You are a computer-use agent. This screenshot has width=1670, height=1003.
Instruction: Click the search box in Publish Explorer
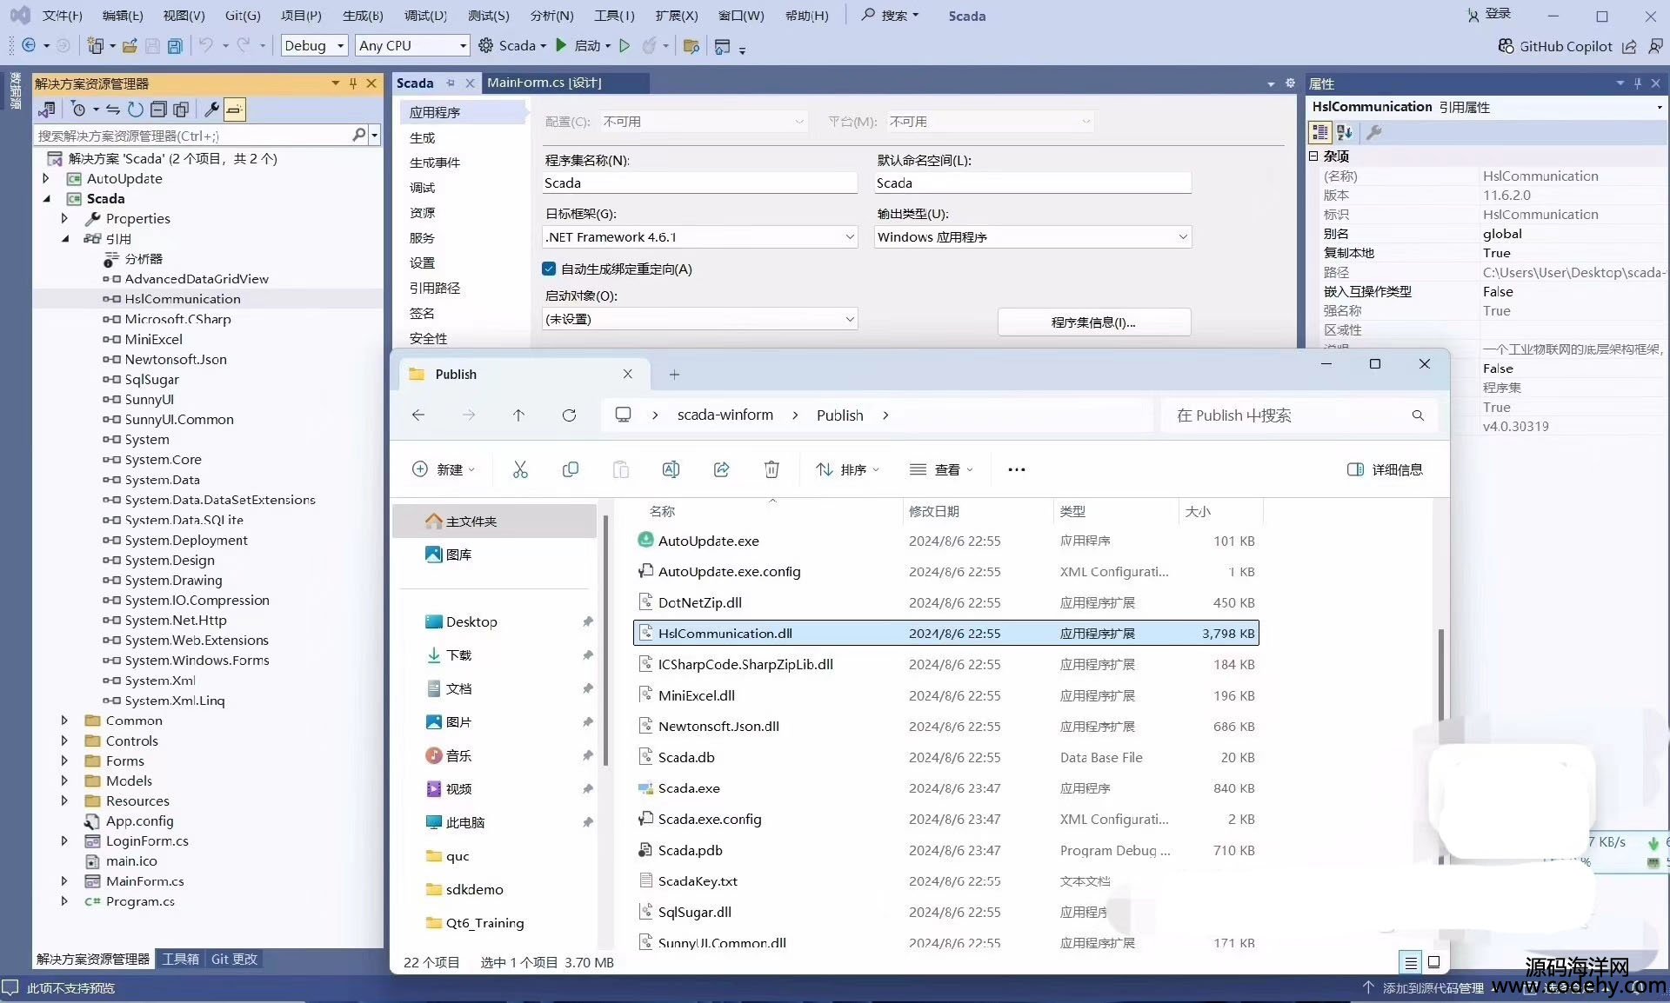(1299, 415)
